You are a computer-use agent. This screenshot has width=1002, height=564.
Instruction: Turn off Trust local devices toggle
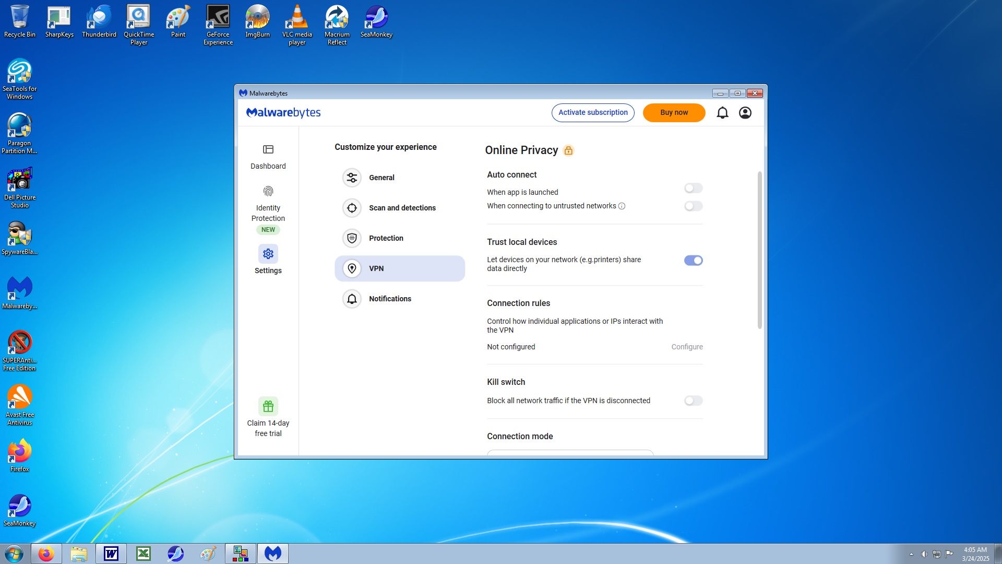[694, 261]
